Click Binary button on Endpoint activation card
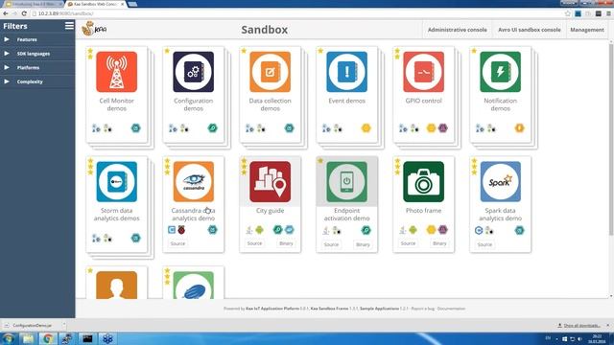The height and width of the screenshot is (345, 614). coord(363,244)
